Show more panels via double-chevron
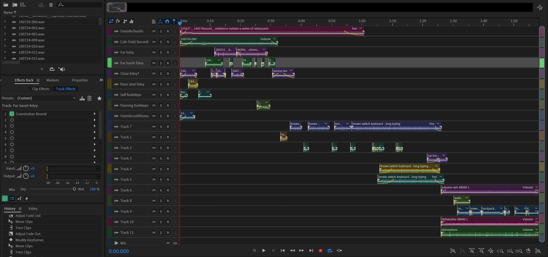 point(101,80)
